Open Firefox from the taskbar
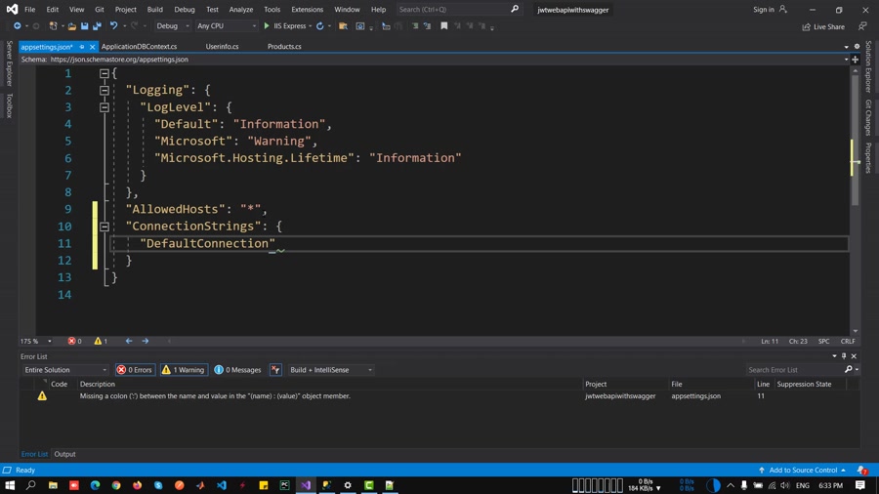Viewport: 879px width, 494px height. coord(138,485)
